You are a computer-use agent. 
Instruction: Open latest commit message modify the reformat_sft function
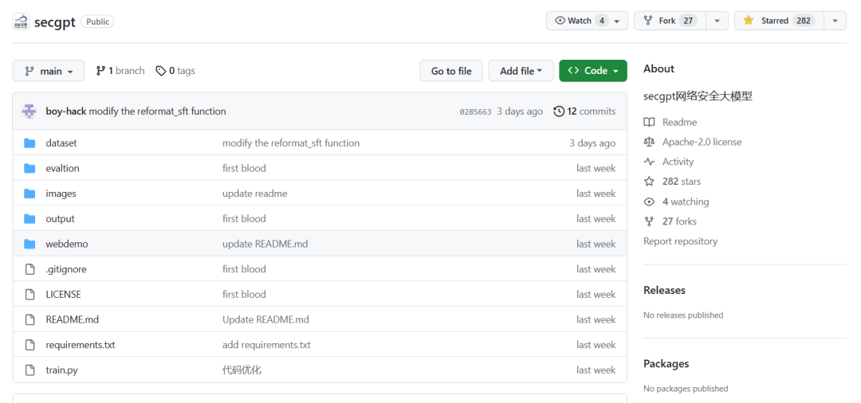(x=158, y=112)
